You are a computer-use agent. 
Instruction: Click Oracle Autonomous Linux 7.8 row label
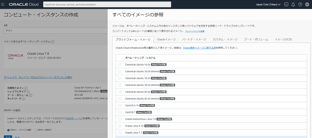pyautogui.click(x=140, y=119)
